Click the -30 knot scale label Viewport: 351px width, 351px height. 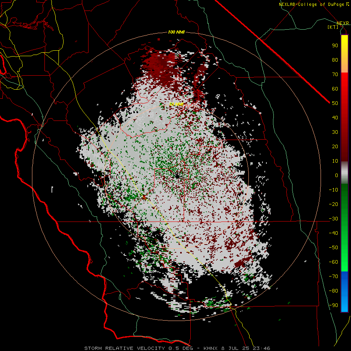[333, 219]
